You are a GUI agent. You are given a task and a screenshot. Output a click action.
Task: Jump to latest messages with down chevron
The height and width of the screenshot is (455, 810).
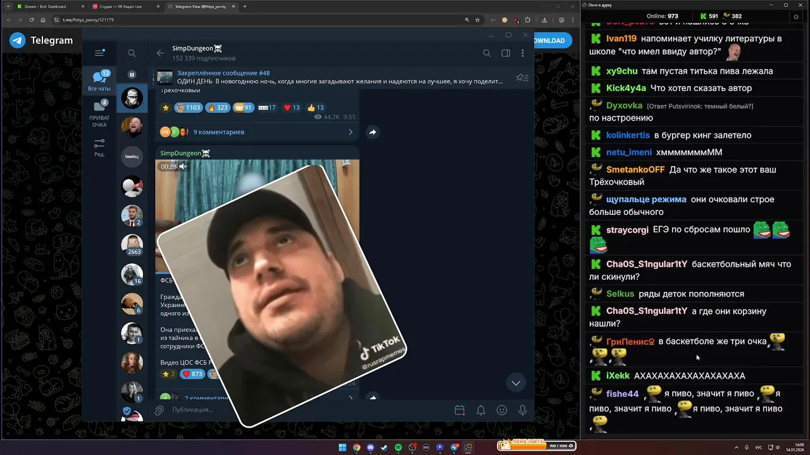[516, 383]
